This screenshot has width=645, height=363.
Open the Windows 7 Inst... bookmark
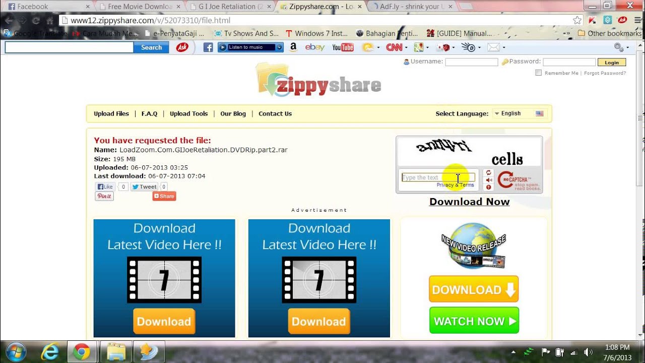(316, 33)
